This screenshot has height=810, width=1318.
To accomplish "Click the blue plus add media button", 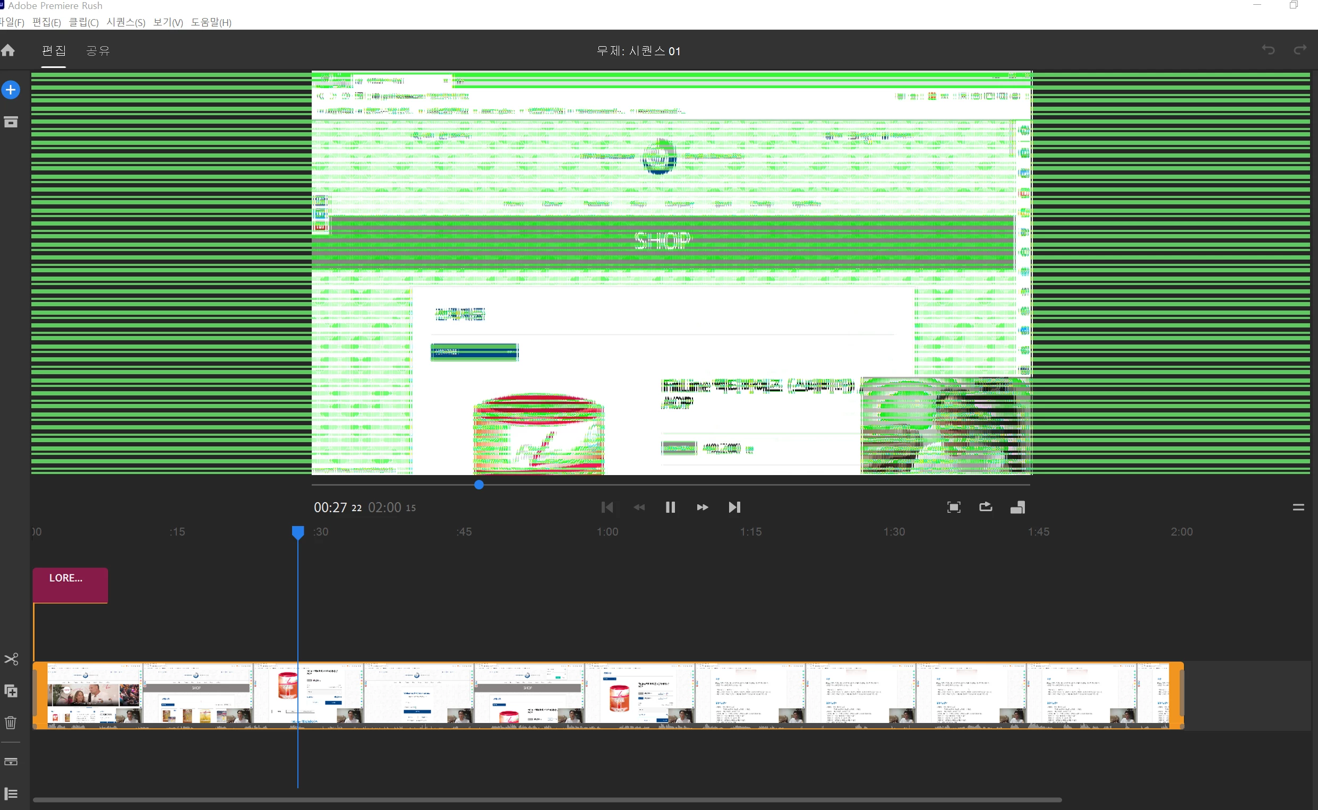I will pyautogui.click(x=11, y=90).
